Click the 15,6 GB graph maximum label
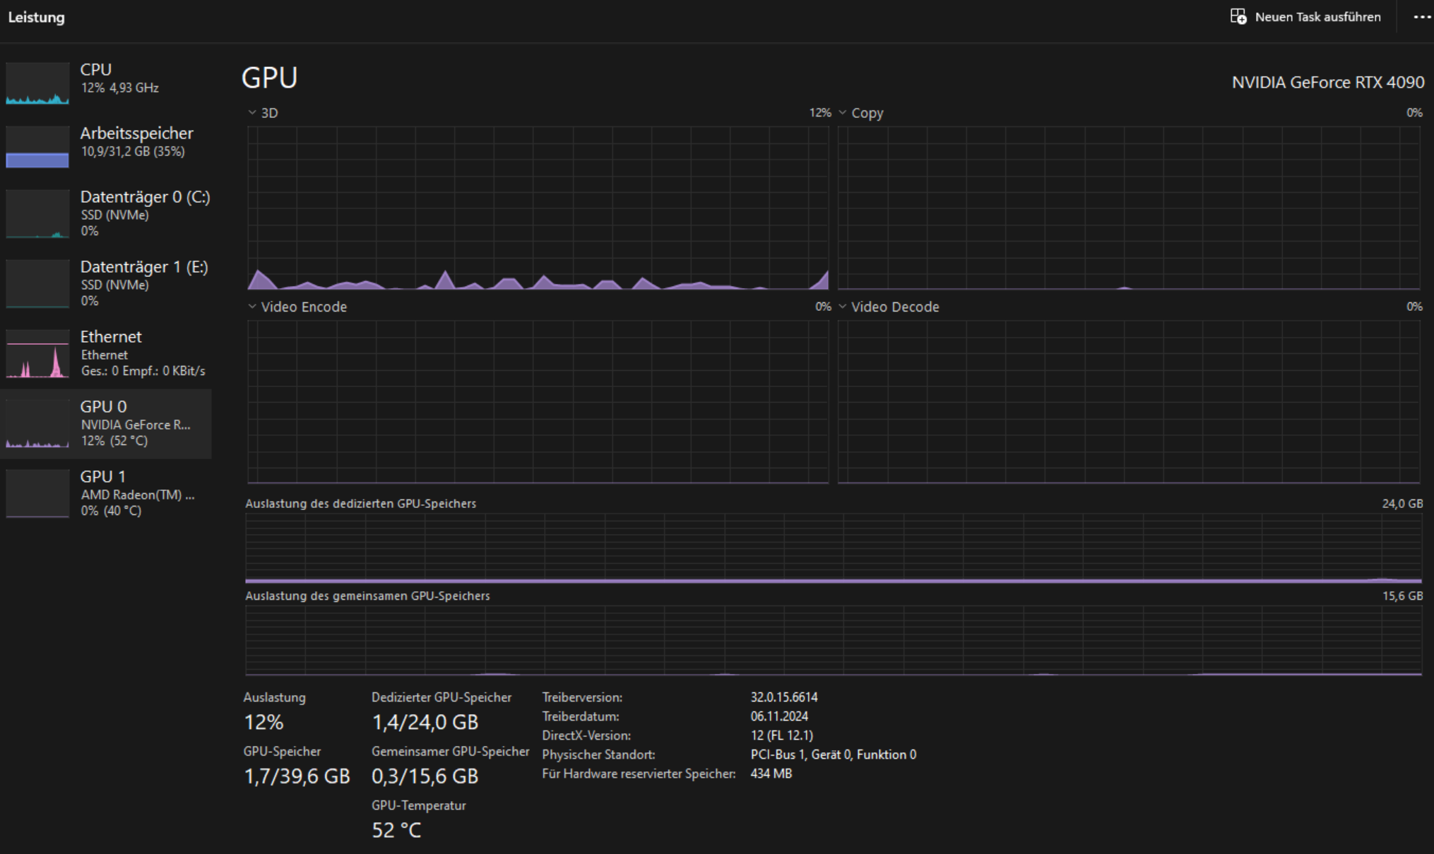The width and height of the screenshot is (1434, 854). [x=1402, y=596]
